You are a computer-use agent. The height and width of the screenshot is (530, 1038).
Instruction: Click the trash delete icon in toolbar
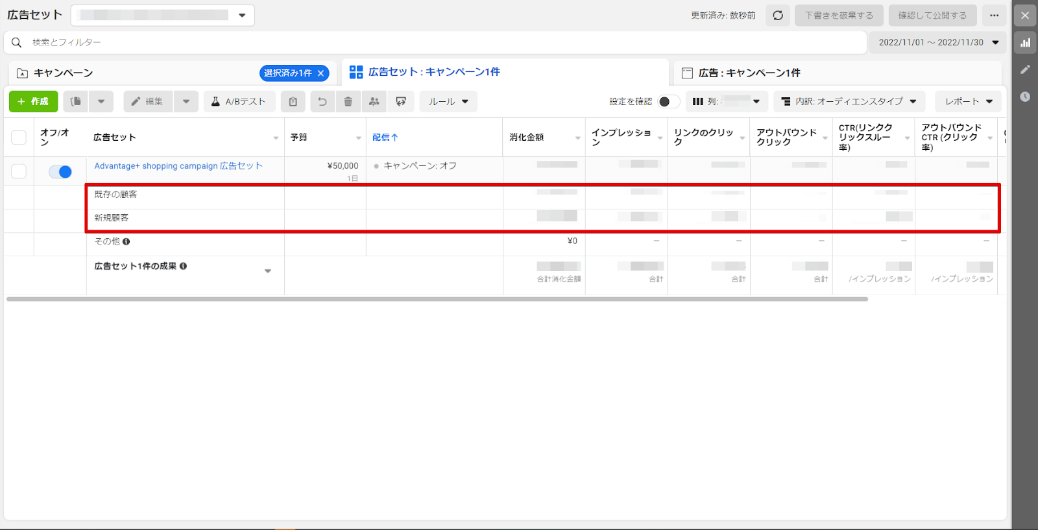(348, 101)
